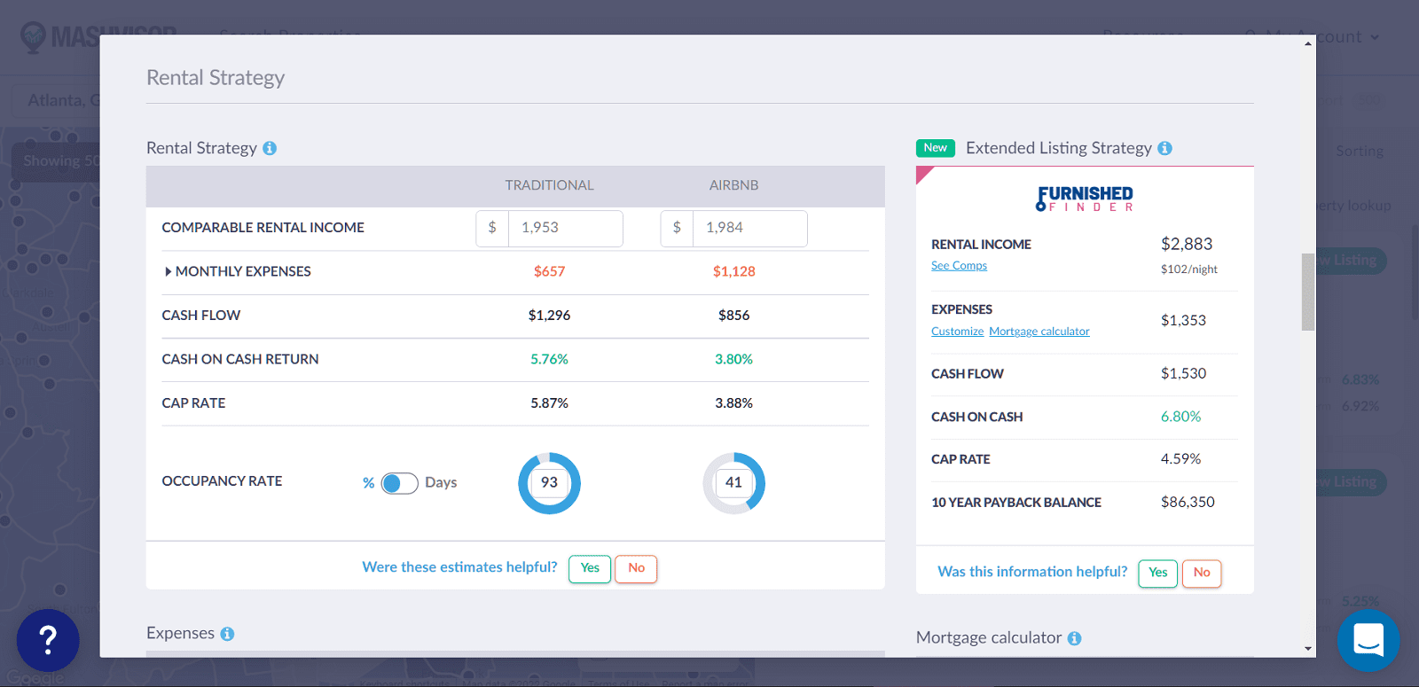Screen dimensions: 1419x687
Task: Click the Airbnb monthly expenses value $1,128
Action: pos(733,271)
